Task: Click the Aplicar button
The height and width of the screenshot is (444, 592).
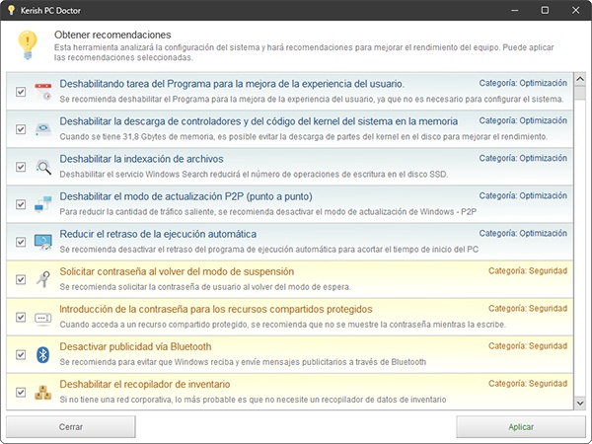Action: [521, 427]
